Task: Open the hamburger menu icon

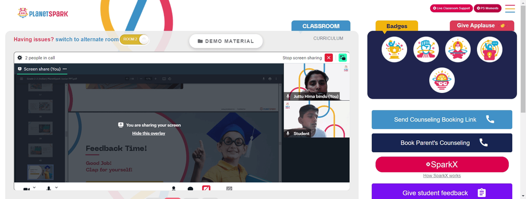Action: pyautogui.click(x=510, y=9)
